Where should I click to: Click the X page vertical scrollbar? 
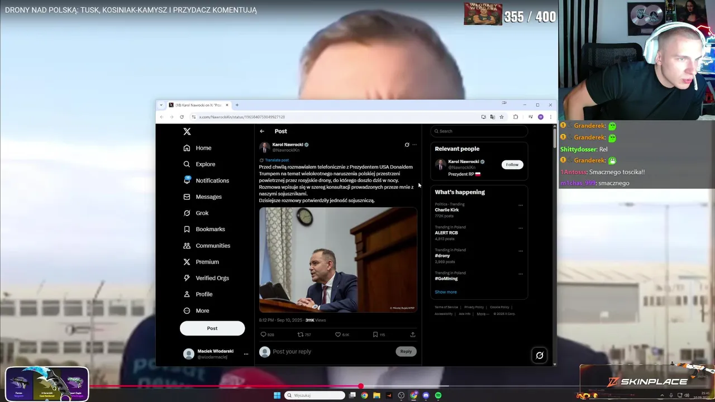[554, 137]
